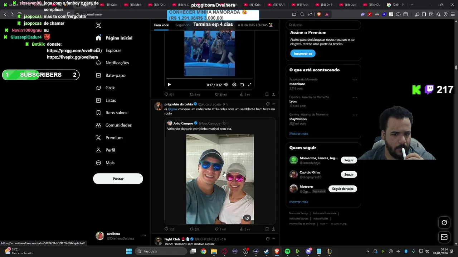The image size is (458, 257).
Task: Reply to the tweet with 102 replies
Action: point(169,229)
